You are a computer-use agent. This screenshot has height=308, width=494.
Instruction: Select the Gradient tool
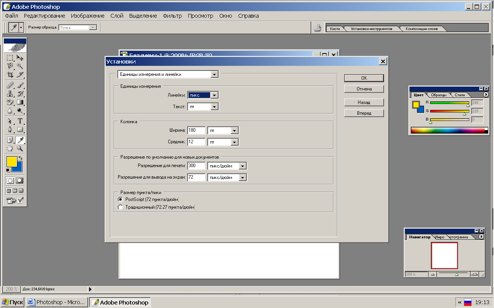tap(20, 102)
